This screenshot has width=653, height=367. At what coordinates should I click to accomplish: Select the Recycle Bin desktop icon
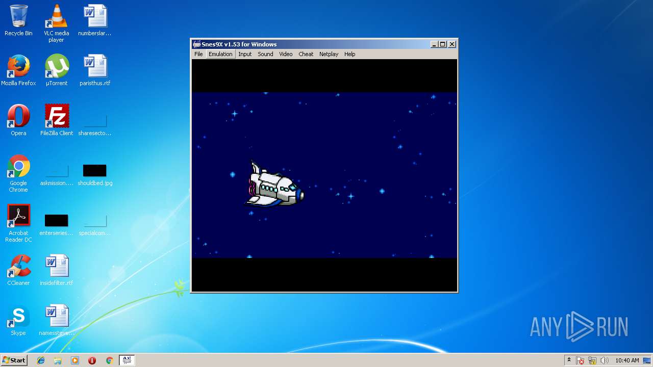click(x=18, y=20)
